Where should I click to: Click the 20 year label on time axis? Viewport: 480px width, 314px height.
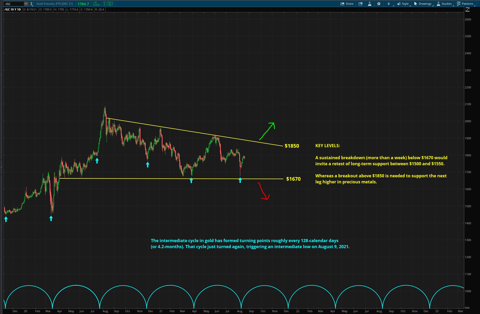25,311
